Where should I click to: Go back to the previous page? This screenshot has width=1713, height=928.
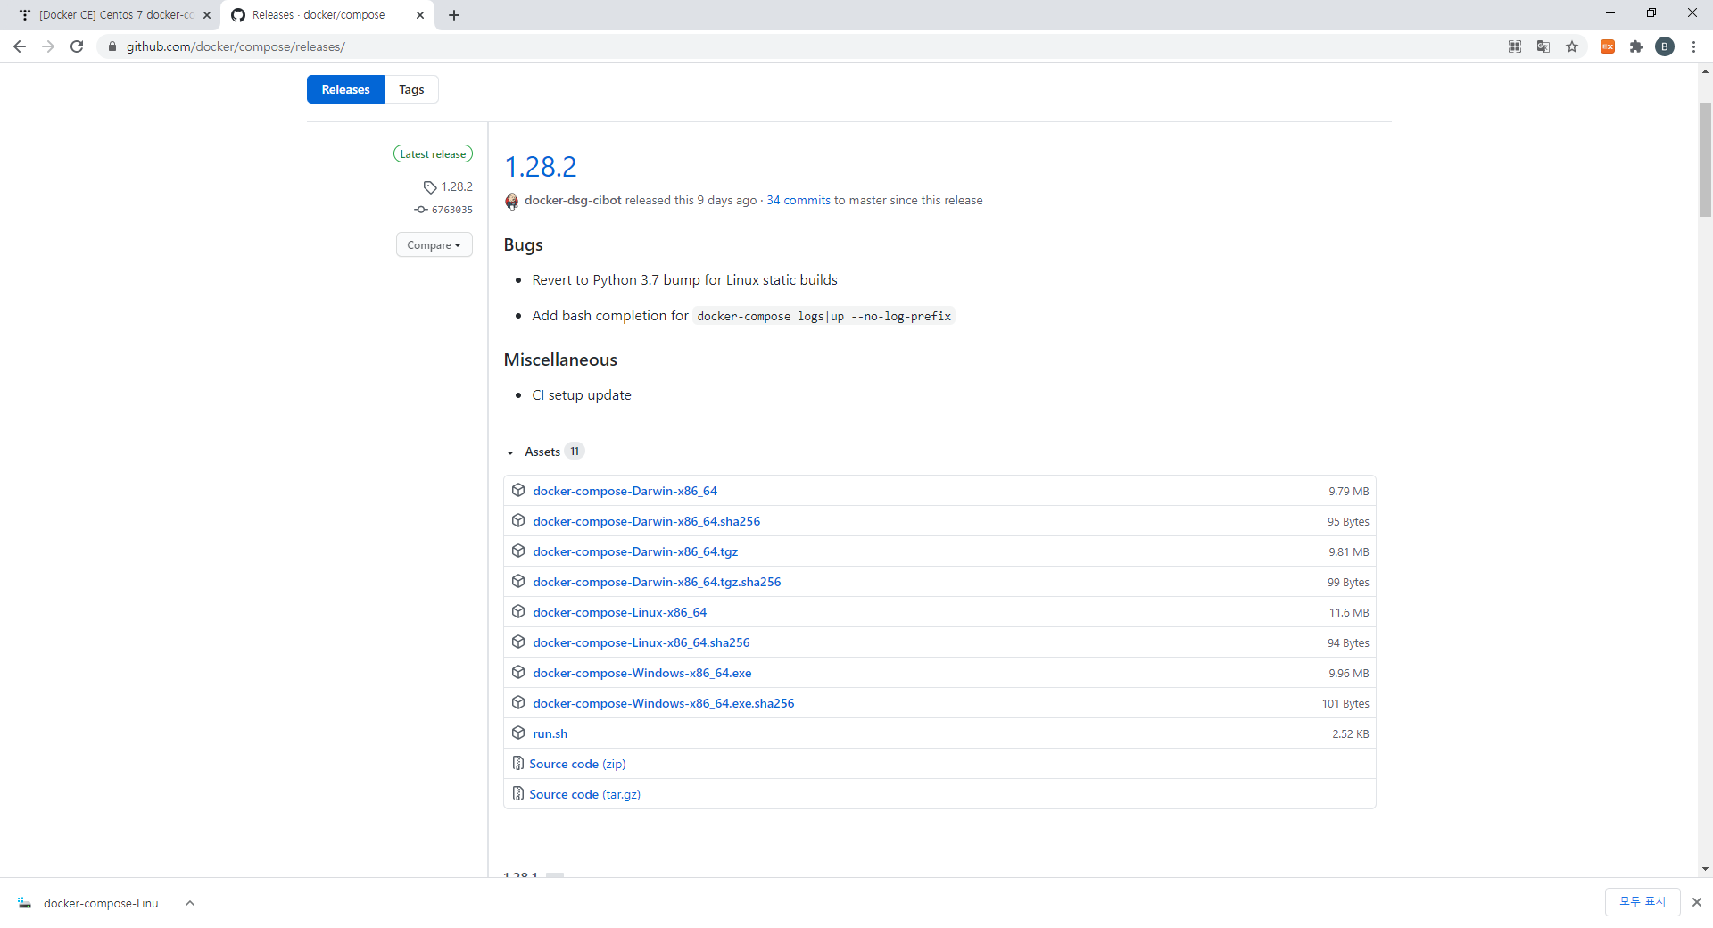tap(20, 46)
